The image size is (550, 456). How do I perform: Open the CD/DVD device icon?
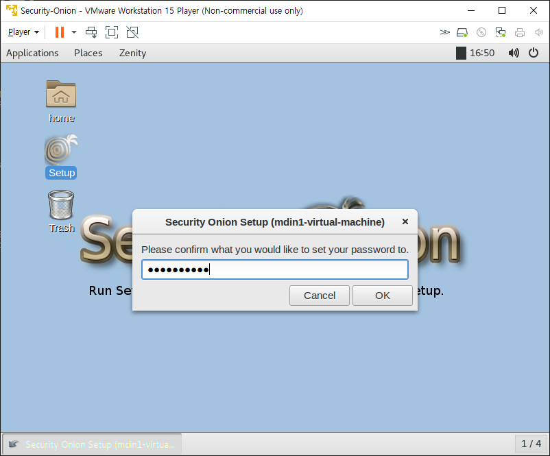pos(481,32)
